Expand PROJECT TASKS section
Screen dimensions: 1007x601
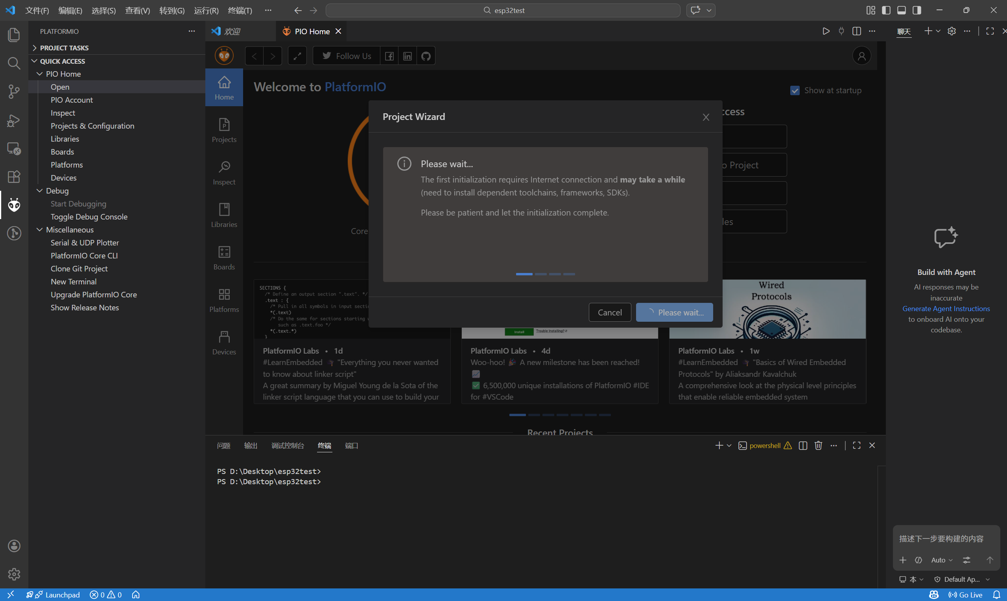[64, 48]
